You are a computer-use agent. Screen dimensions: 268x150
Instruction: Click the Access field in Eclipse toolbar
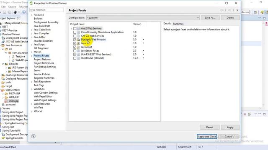pos(245,12)
